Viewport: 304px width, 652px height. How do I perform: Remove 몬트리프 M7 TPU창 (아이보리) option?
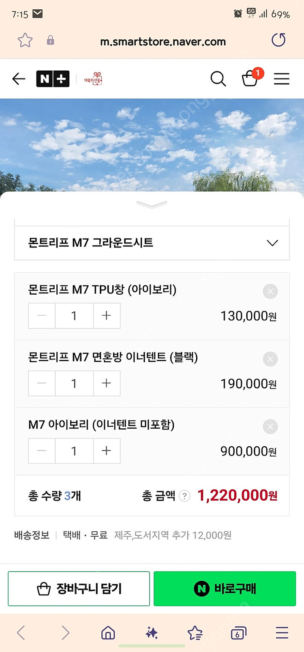(270, 291)
